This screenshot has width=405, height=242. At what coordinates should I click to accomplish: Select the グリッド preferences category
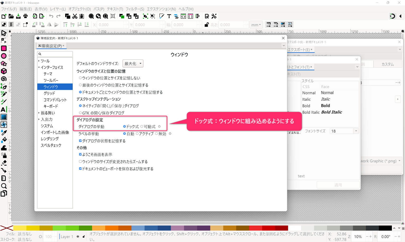pyautogui.click(x=49, y=93)
